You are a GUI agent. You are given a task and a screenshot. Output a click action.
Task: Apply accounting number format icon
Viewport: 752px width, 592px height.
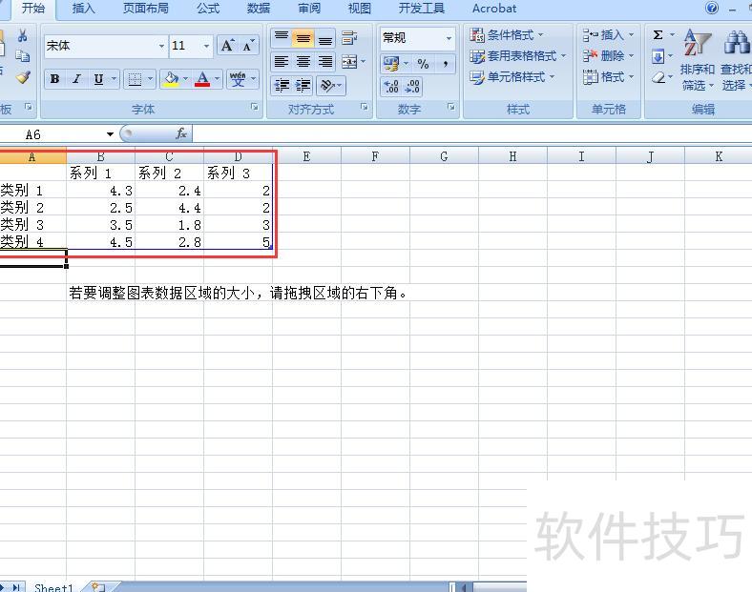pyautogui.click(x=391, y=63)
